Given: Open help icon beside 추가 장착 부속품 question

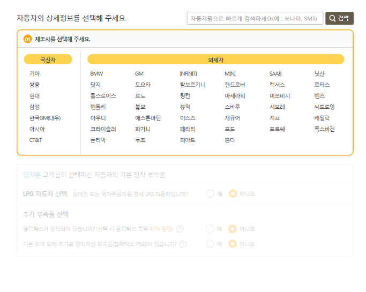Looking at the screenshot, I should 183,244.
